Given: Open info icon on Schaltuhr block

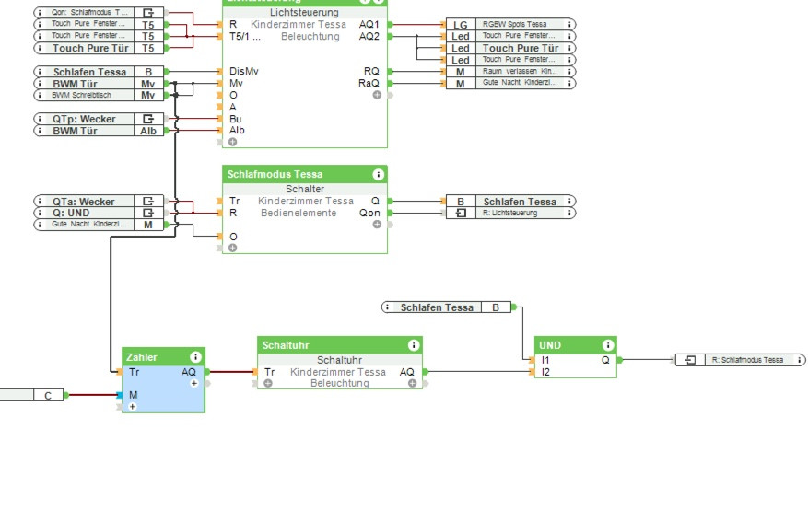Looking at the screenshot, I should pos(414,345).
